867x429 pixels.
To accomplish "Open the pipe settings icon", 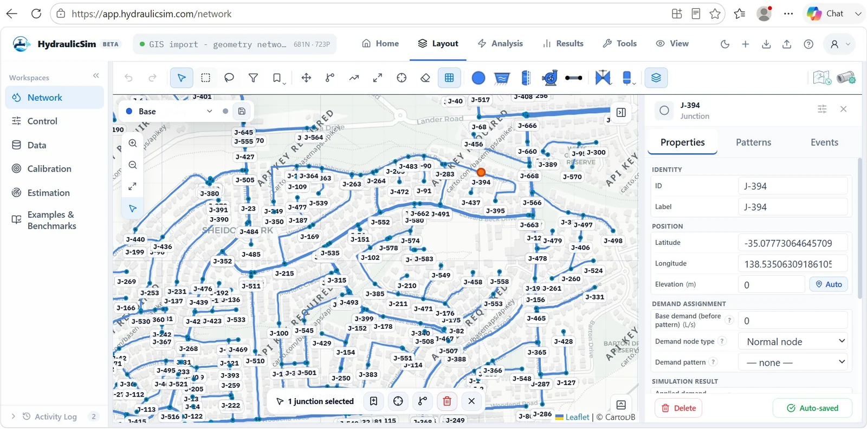I will (x=846, y=78).
